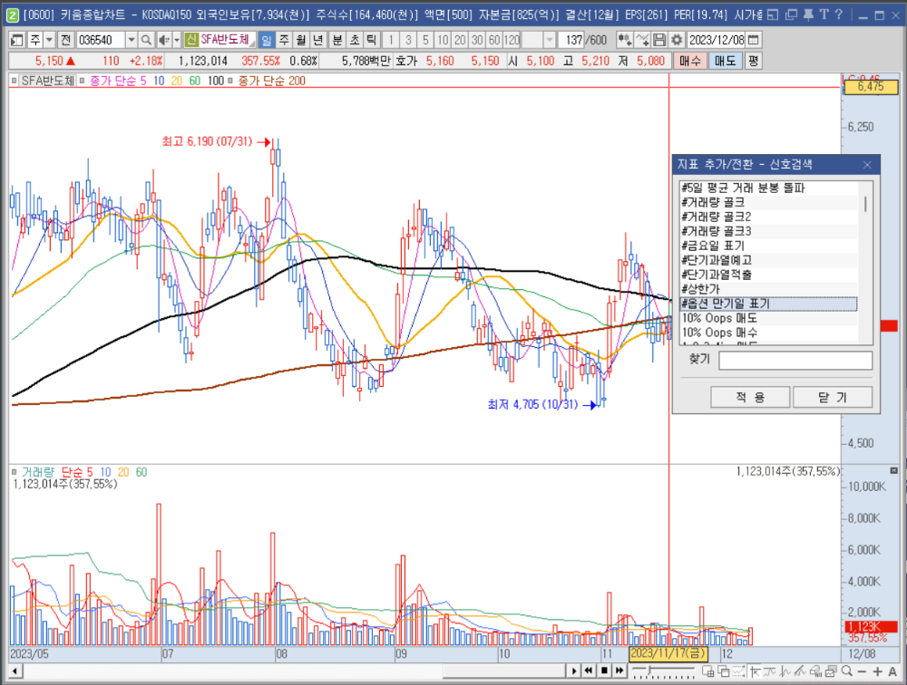Click the green '신' badge icon

coord(191,40)
